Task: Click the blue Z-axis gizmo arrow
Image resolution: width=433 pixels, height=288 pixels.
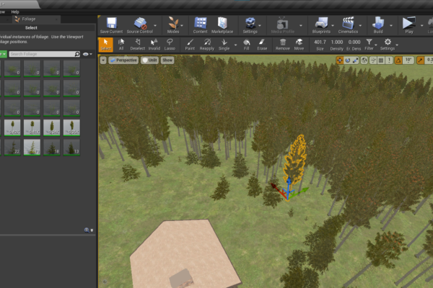Action: pos(288,182)
